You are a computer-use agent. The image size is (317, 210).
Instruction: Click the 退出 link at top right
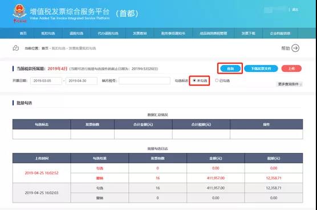pos(295,10)
